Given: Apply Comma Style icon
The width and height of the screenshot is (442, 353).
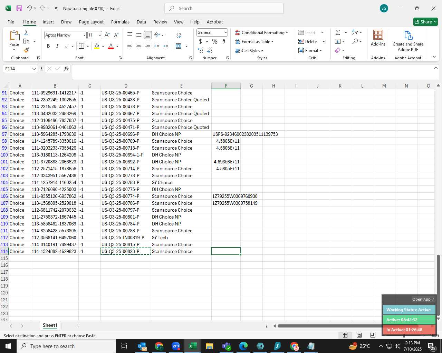Looking at the screenshot, I should tap(224, 41).
